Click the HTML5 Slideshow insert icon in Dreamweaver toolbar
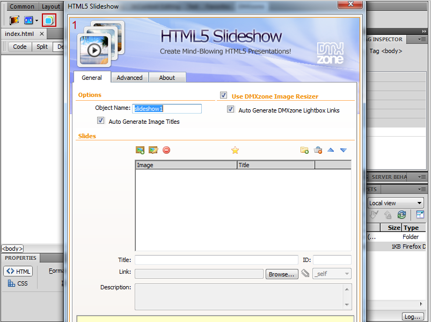The height and width of the screenshot is (322, 431). pyautogui.click(x=49, y=20)
